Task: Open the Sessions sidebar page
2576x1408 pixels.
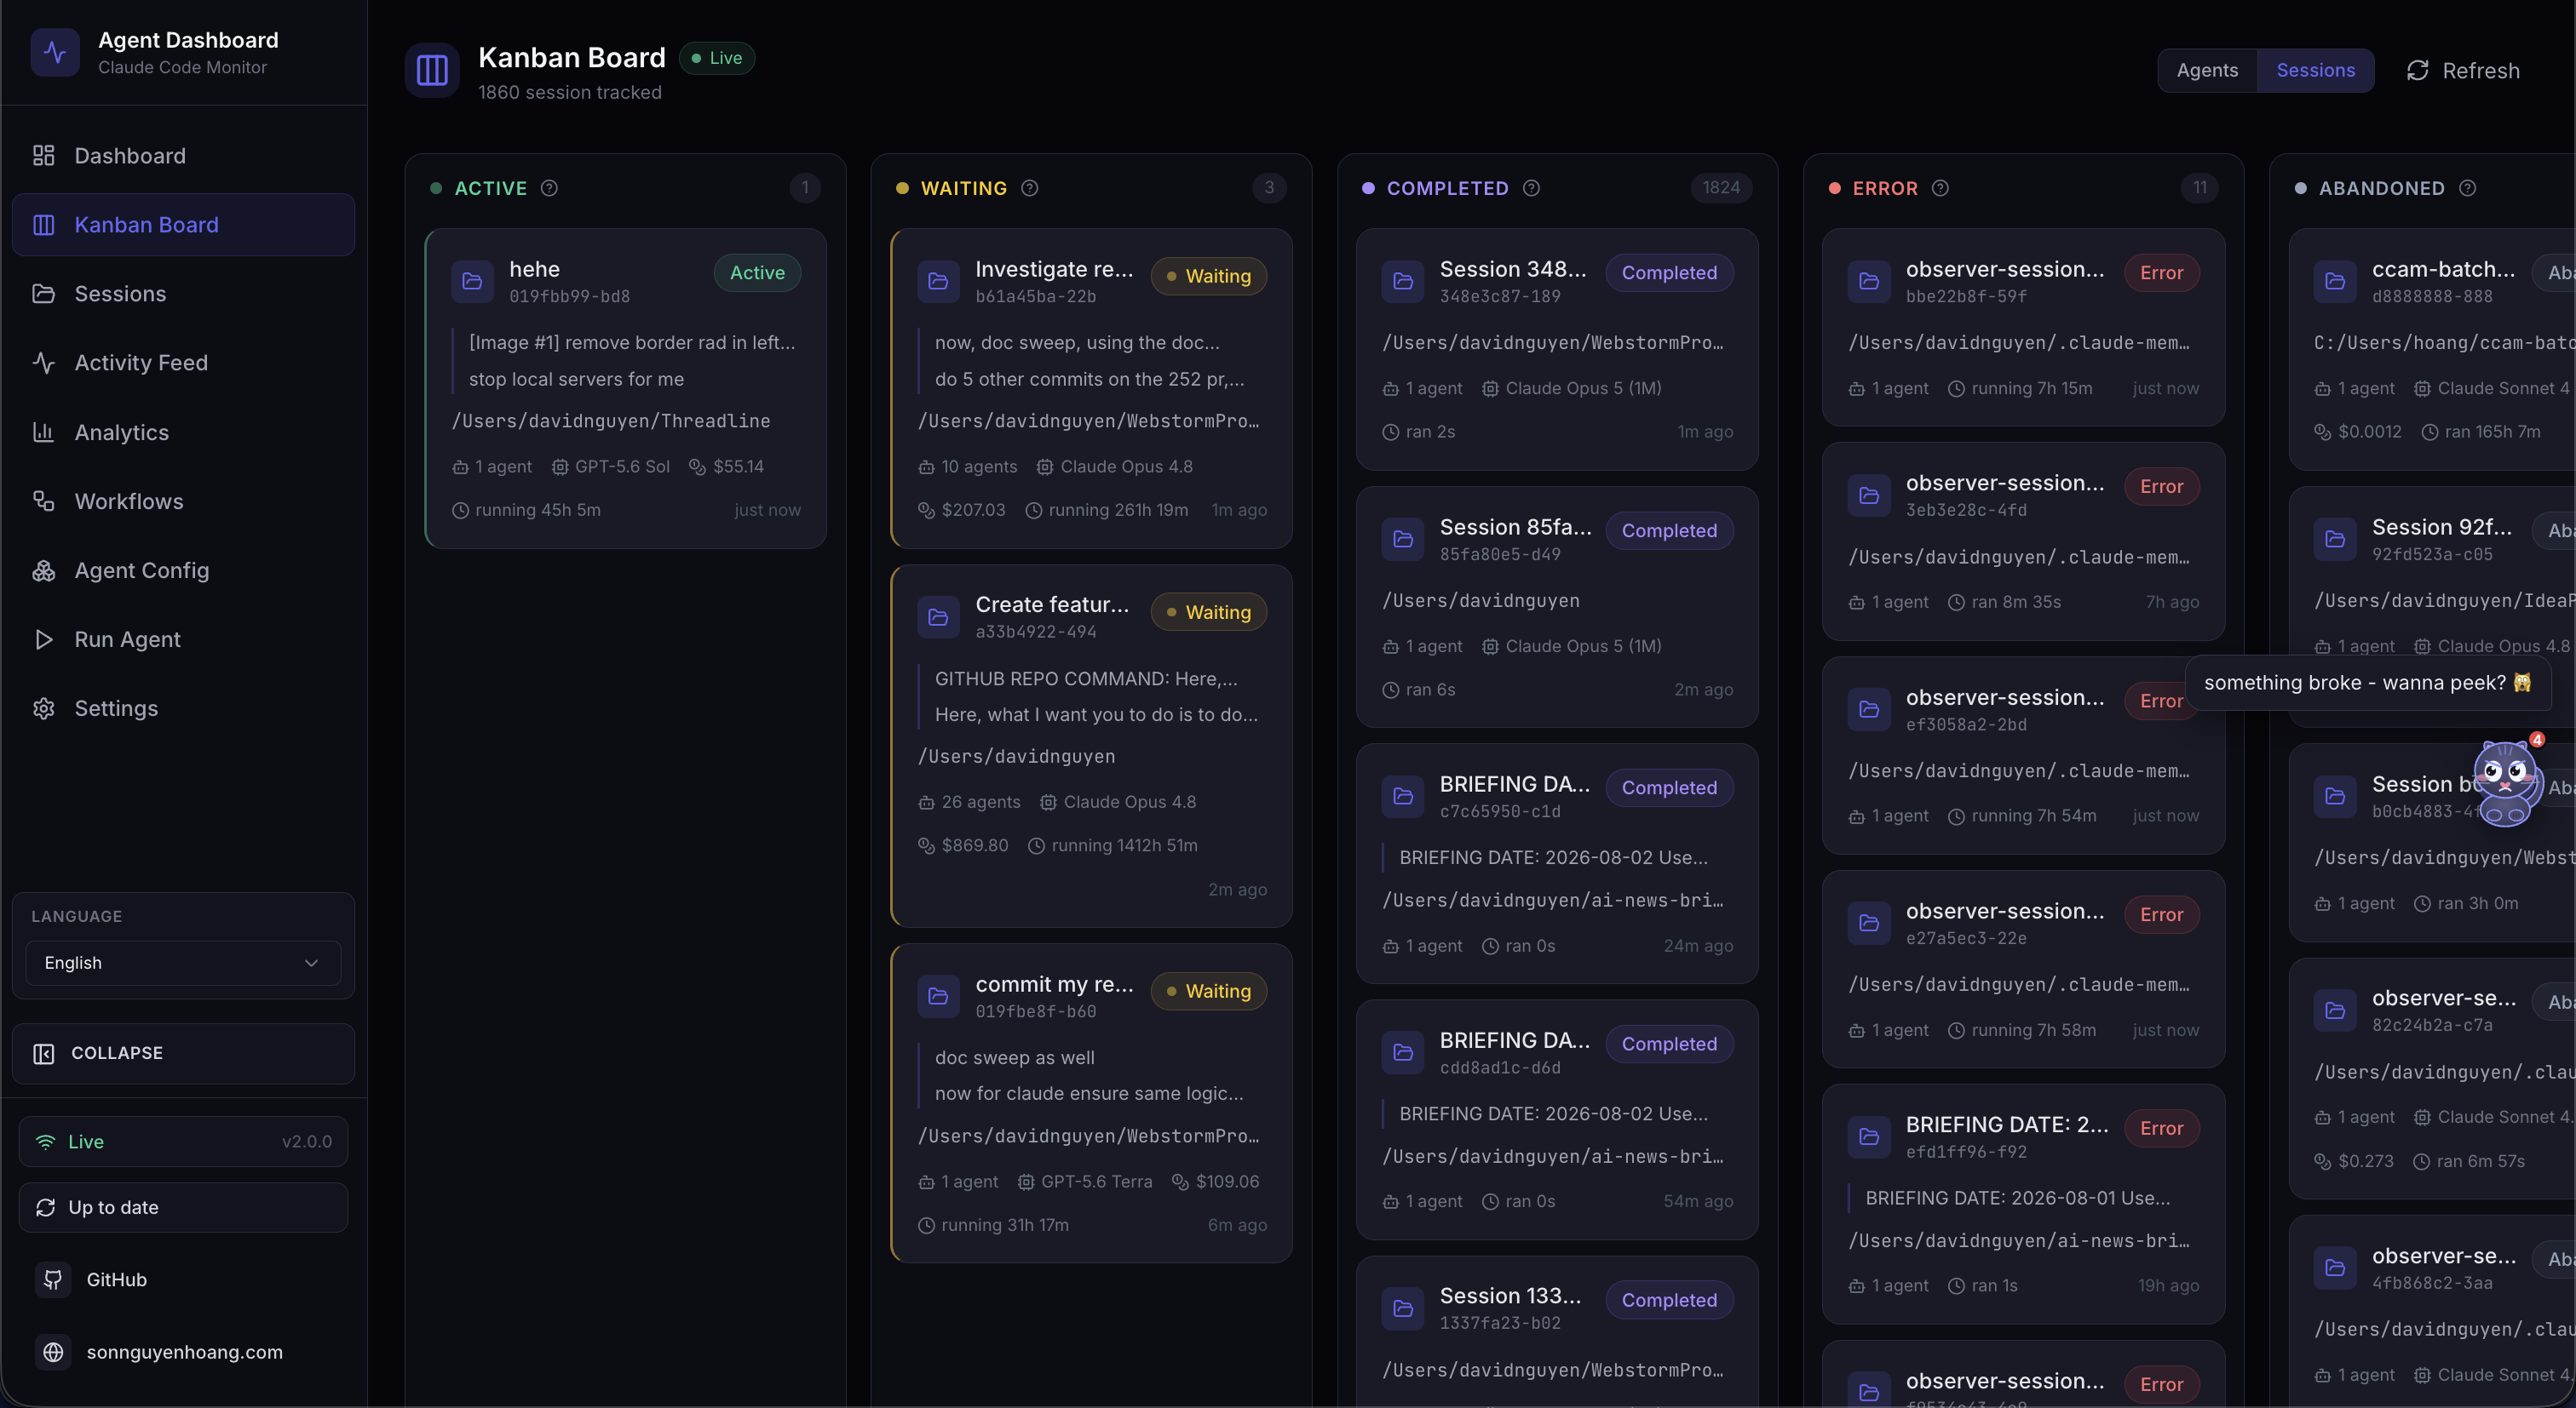Action: (x=183, y=294)
